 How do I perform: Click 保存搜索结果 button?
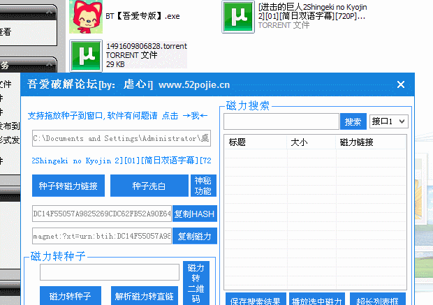(x=256, y=299)
